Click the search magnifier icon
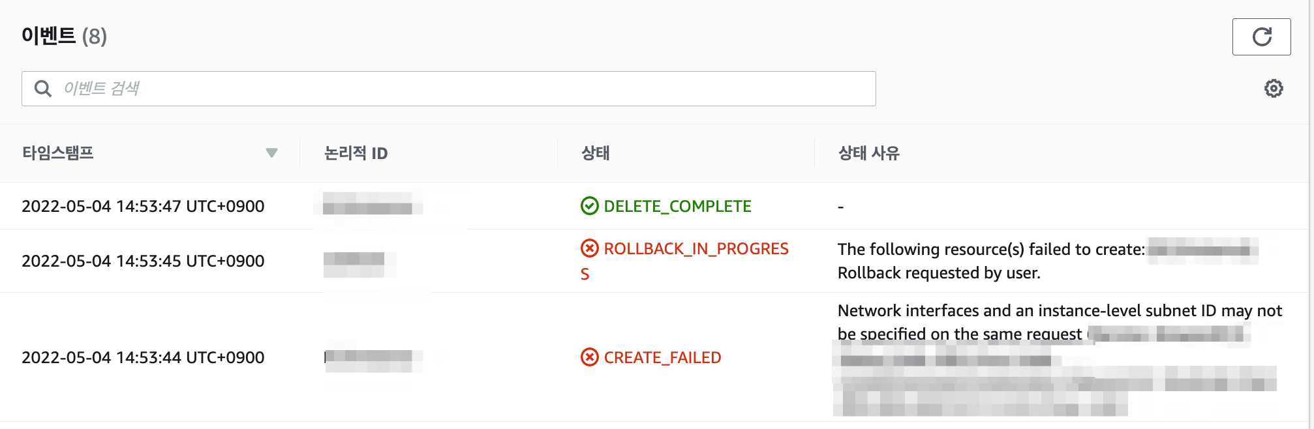The image size is (1314, 429). click(x=42, y=88)
